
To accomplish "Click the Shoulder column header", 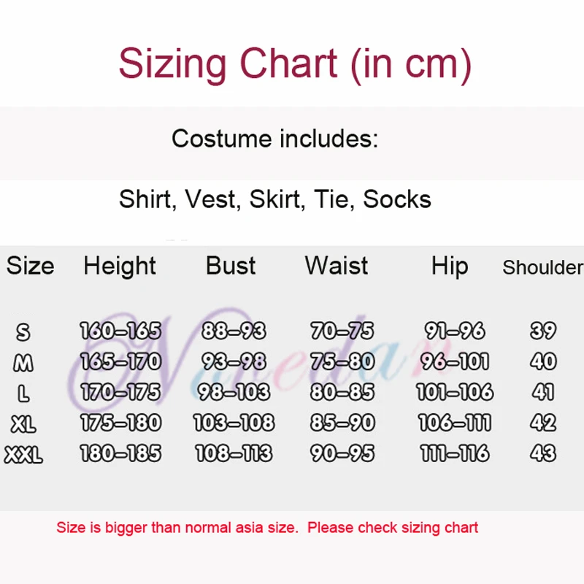I will pos(542,267).
